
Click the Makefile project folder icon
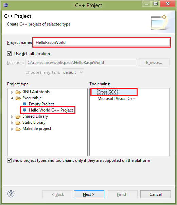(18, 129)
